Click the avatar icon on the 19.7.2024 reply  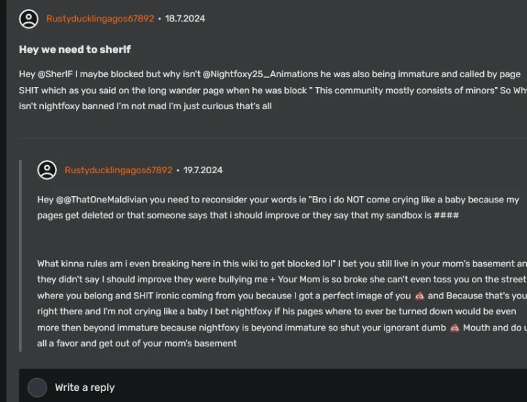(x=47, y=170)
